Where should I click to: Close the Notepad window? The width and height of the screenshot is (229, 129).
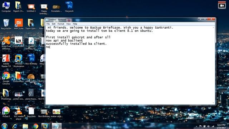click(211, 19)
